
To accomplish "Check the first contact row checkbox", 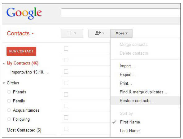I will pyautogui.click(x=66, y=48).
